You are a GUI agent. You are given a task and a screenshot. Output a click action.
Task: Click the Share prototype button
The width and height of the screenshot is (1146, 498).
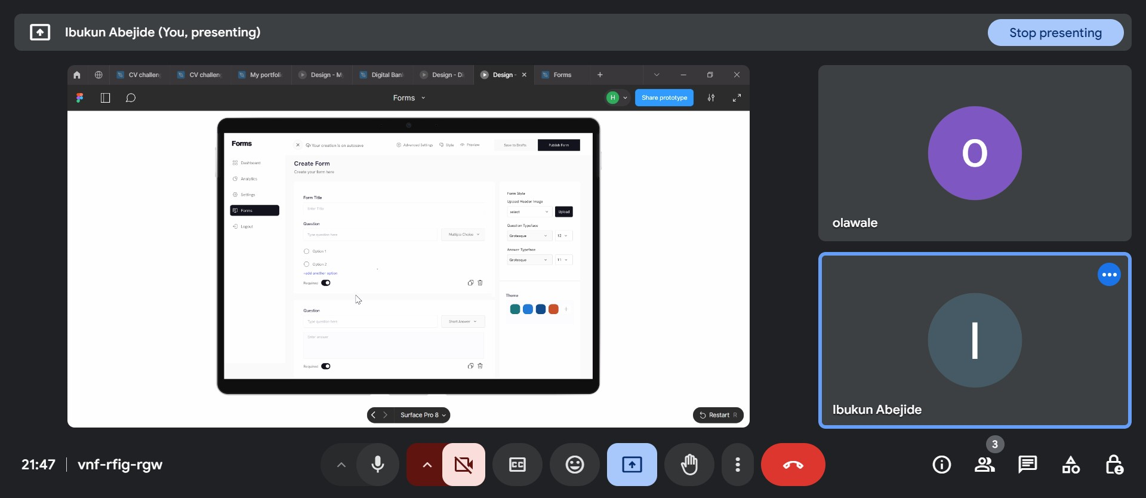click(664, 98)
